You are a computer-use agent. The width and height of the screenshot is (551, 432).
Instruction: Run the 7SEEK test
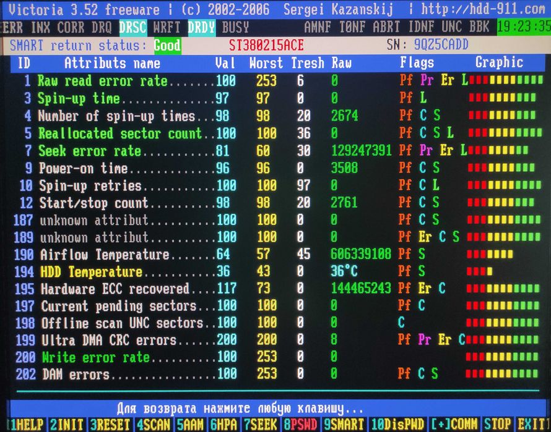click(261, 425)
